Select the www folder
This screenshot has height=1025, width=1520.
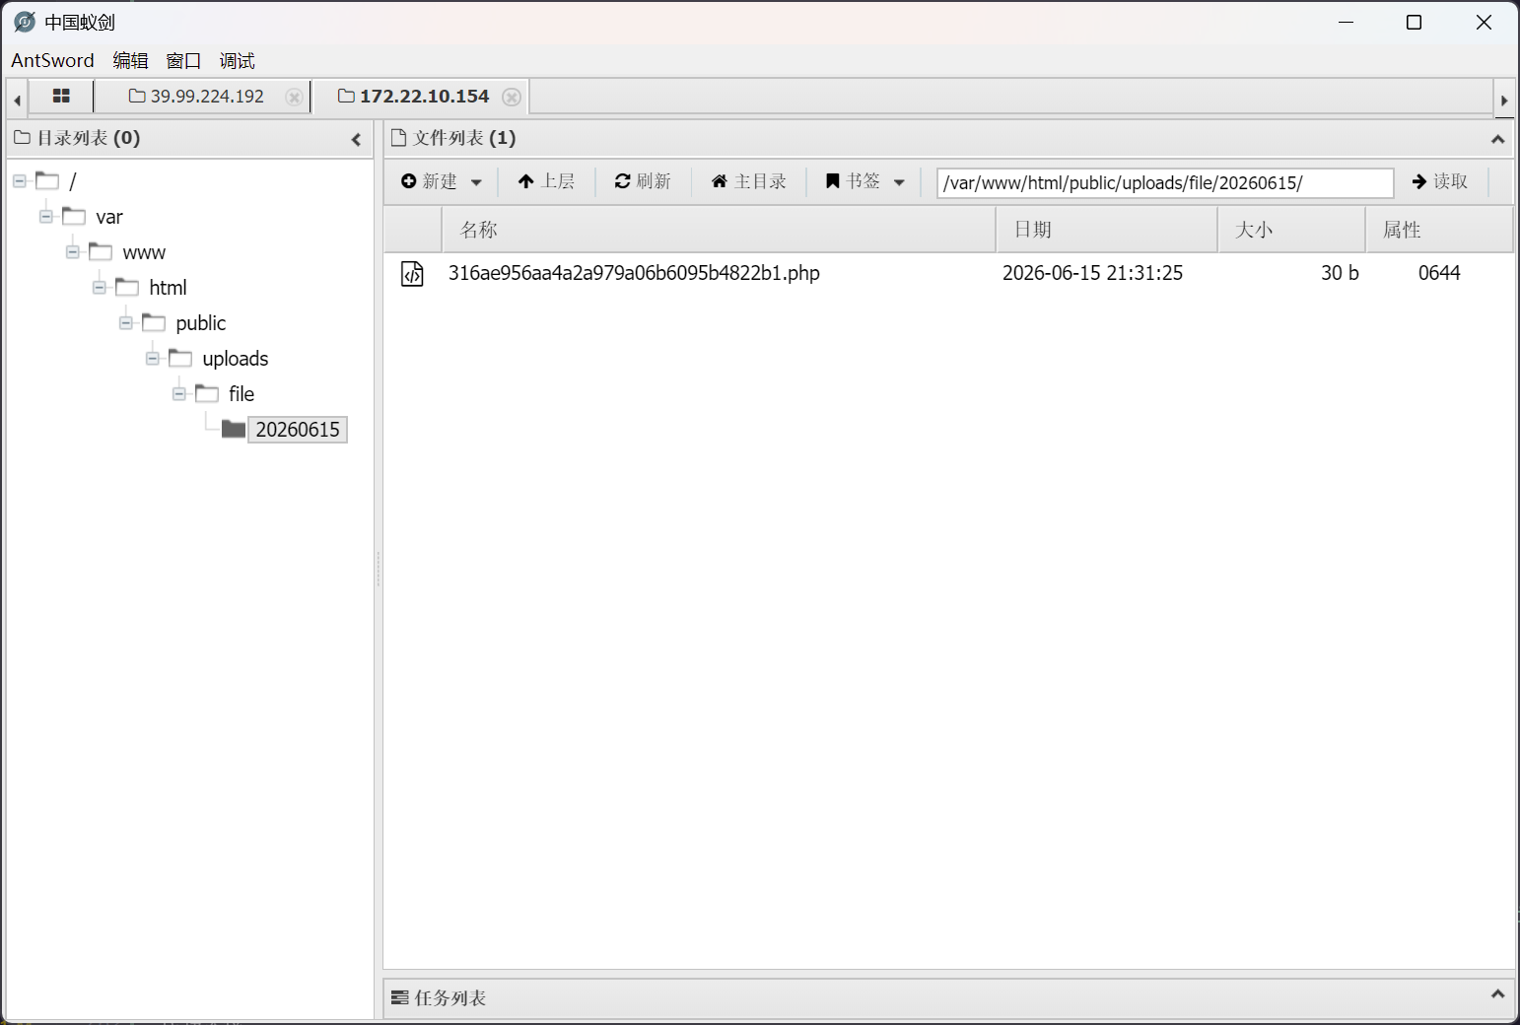click(144, 252)
